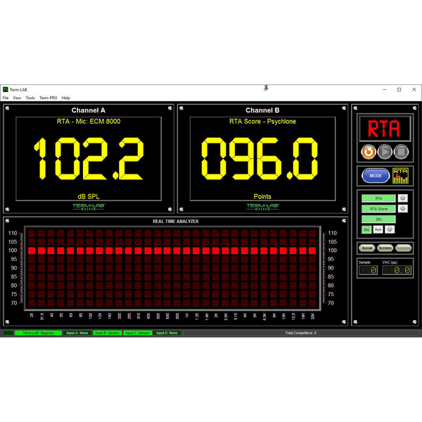Image resolution: width=422 pixels, height=422 pixels.
Task: Click the VAC (pp) readout
Action: point(397,270)
